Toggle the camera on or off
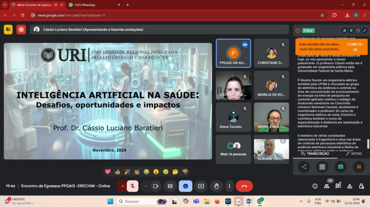 155,186
